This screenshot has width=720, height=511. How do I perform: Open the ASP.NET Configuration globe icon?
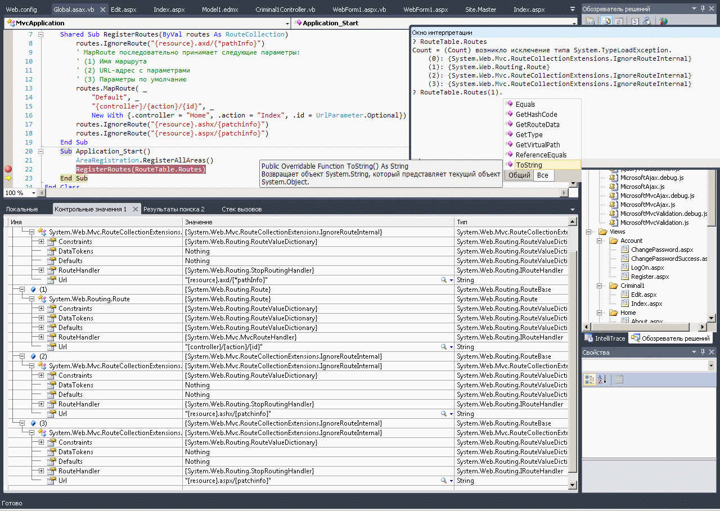click(664, 21)
